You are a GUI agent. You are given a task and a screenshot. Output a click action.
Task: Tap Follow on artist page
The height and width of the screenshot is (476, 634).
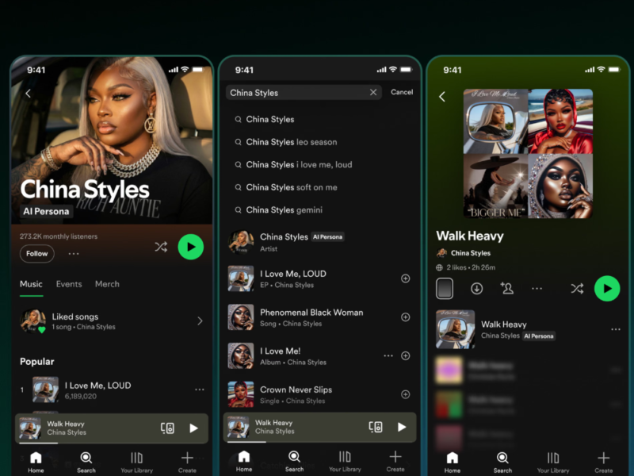click(x=36, y=254)
